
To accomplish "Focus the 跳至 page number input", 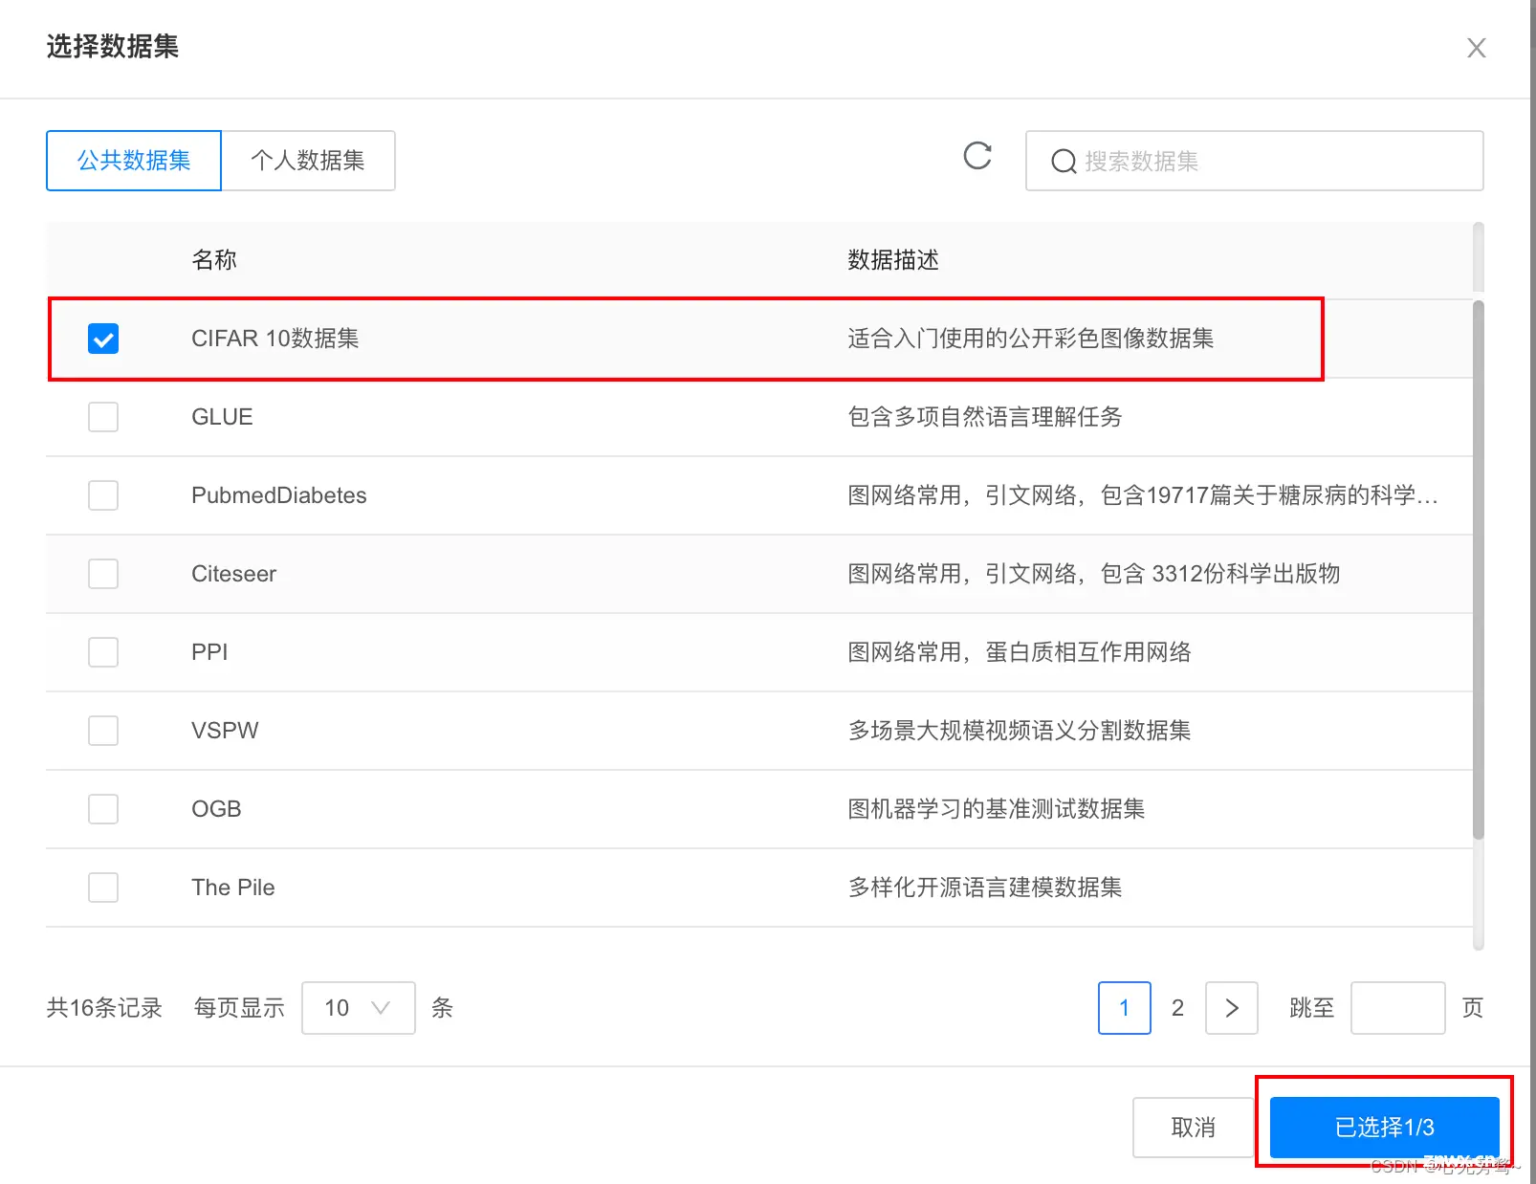I will pos(1397,1008).
